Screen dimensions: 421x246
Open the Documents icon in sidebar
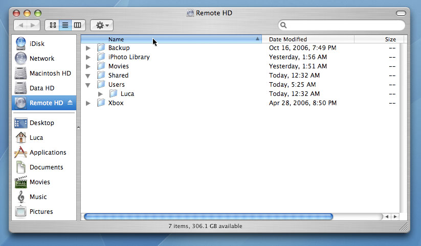tap(20, 167)
